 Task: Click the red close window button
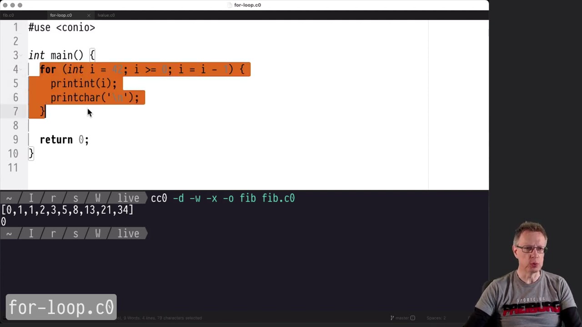point(5,5)
